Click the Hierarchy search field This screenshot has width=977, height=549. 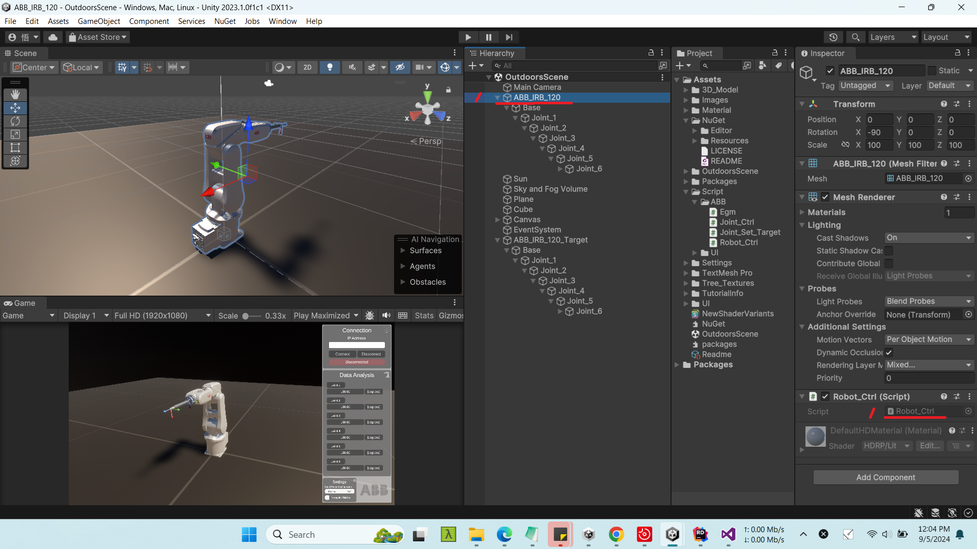coord(575,66)
